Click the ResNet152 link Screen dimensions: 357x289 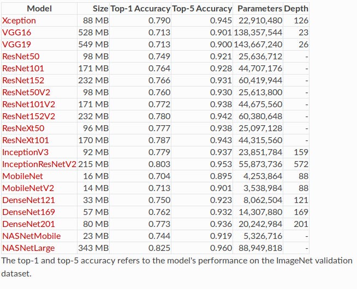pyautogui.click(x=23, y=81)
